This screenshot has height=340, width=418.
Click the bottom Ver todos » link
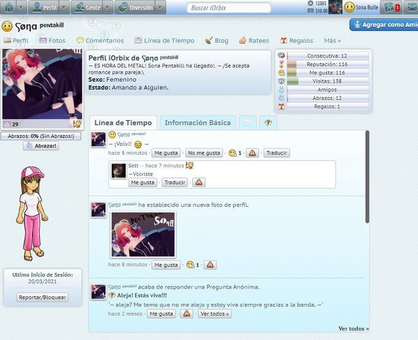coord(354,328)
